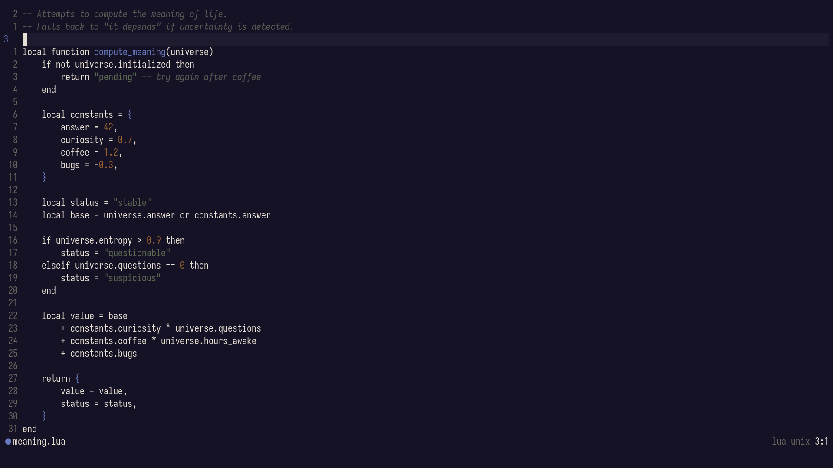Click the lua filetype indicator
Image resolution: width=833 pixels, height=468 pixels.
[778, 442]
